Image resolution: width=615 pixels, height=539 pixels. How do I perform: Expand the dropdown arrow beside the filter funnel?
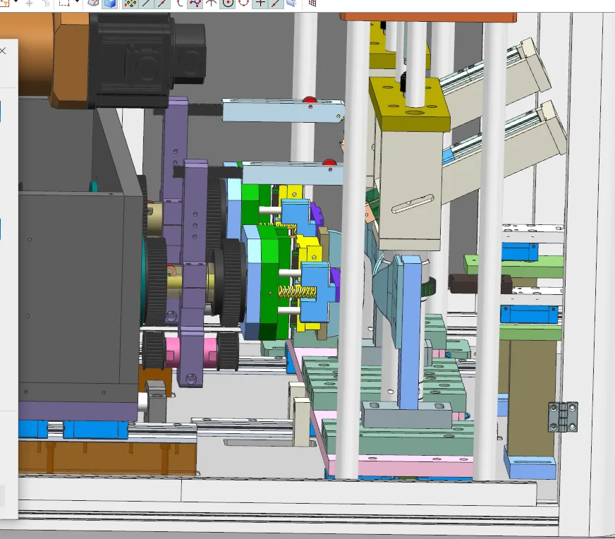click(16, 2)
